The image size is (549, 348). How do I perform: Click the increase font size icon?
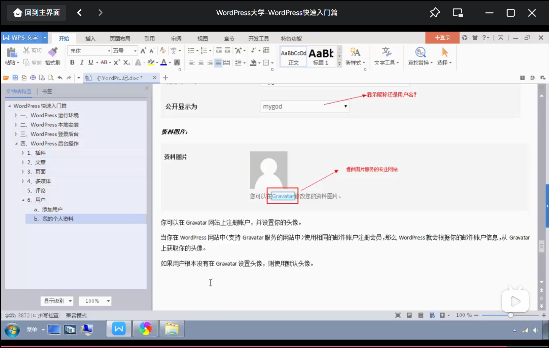tap(143, 51)
